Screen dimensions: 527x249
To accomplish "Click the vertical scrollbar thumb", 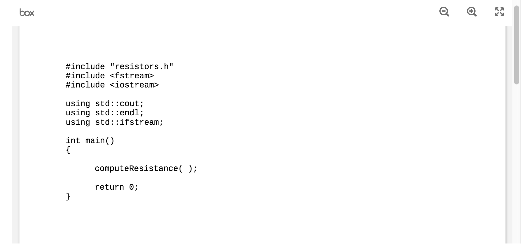I will point(517,45).
